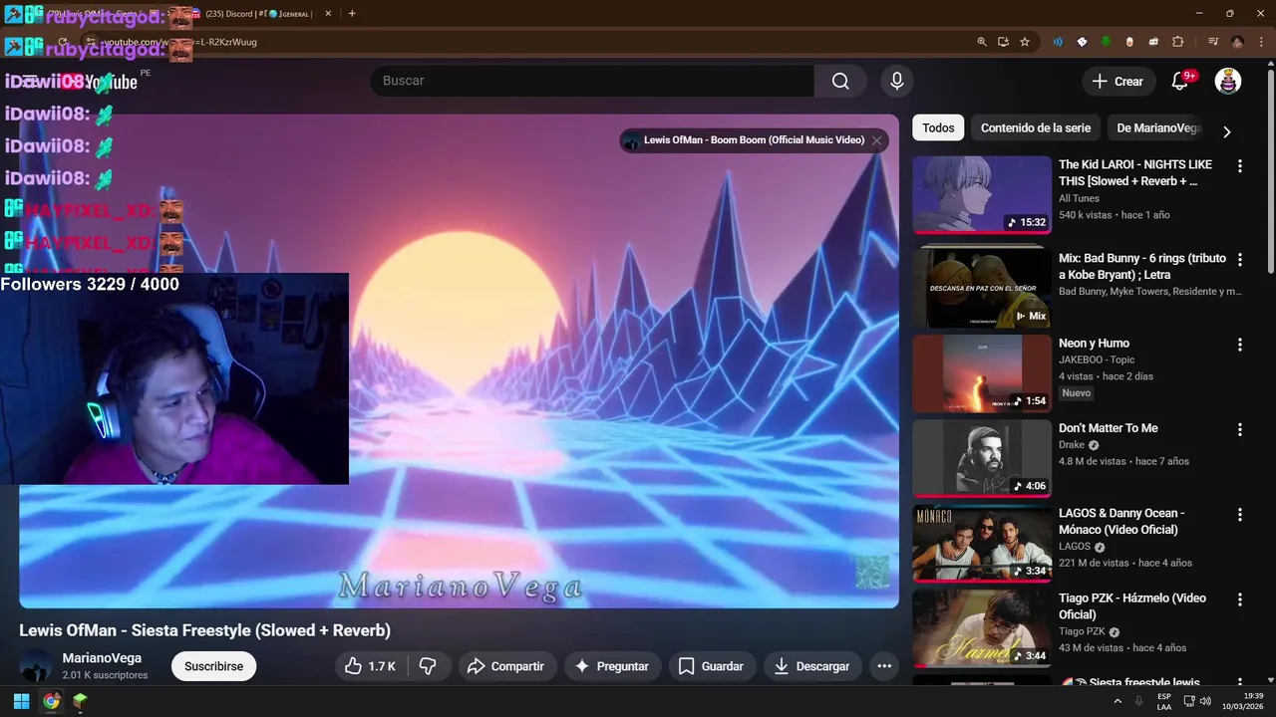Open clock showing 19:39 in taskbar

(1242, 701)
